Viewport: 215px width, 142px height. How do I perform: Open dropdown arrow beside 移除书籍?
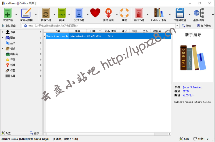148,14
